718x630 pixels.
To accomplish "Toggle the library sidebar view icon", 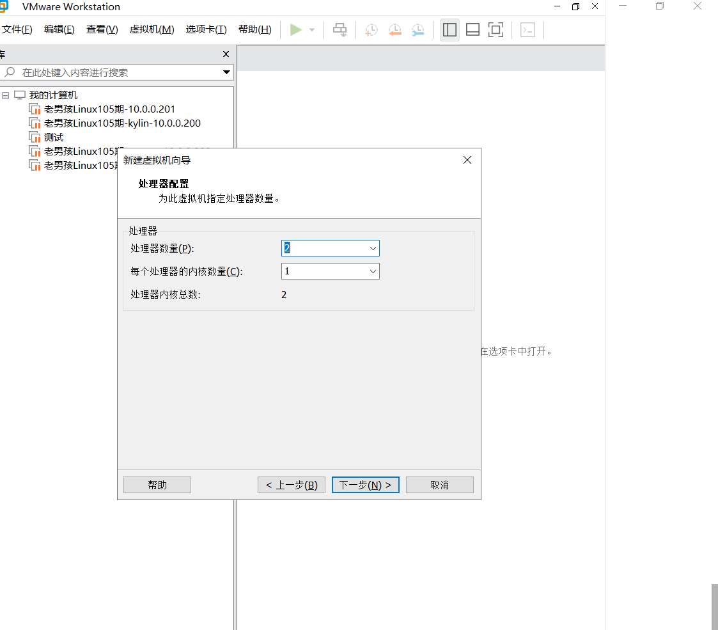I will (x=449, y=30).
